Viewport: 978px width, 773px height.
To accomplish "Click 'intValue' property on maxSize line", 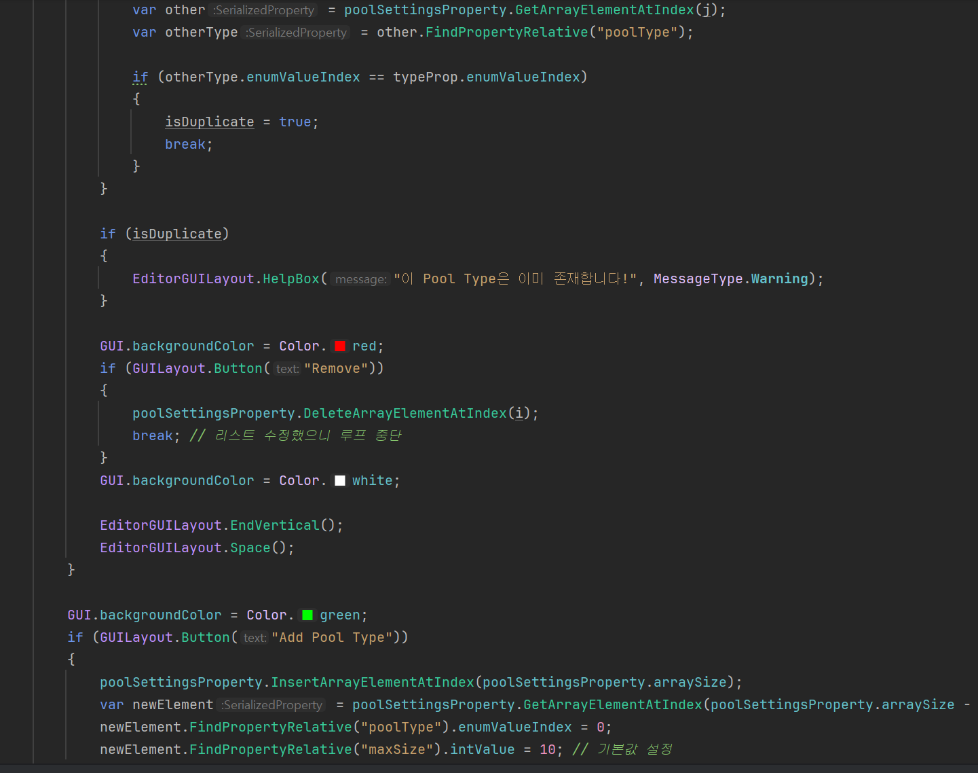I will 482,750.
